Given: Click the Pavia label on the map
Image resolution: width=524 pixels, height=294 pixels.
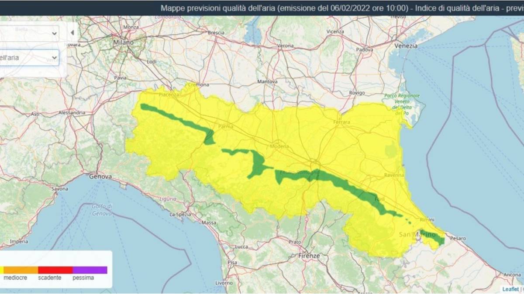Looking at the screenshot, I should click(120, 78).
